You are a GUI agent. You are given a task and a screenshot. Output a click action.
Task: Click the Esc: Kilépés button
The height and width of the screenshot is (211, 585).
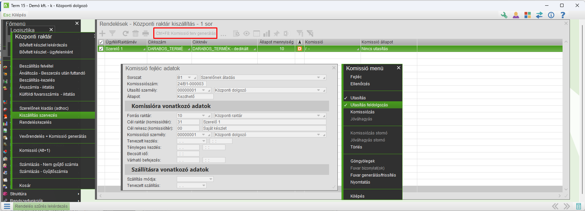[14, 15]
